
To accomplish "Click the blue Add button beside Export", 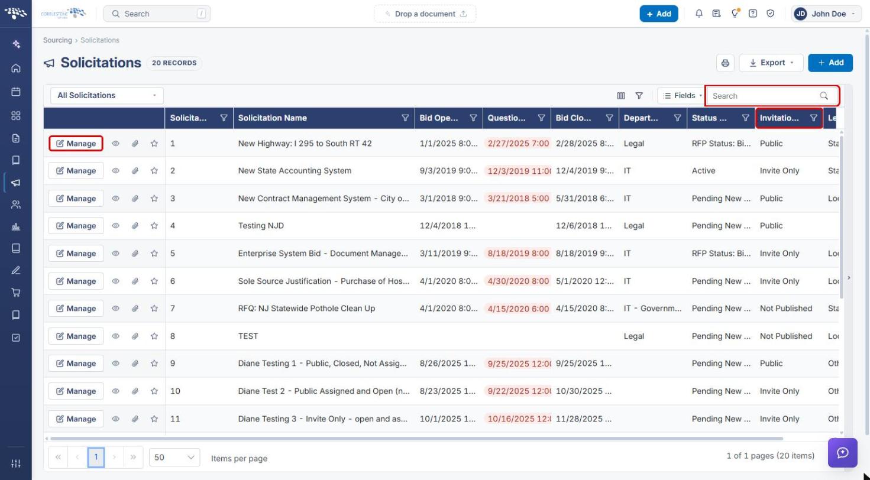I will 830,63.
